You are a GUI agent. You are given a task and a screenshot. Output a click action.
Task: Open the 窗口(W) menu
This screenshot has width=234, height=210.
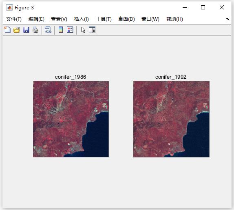tap(150, 19)
